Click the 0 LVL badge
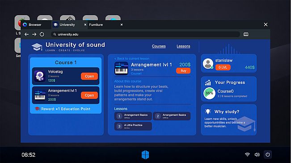 (x=223, y=67)
